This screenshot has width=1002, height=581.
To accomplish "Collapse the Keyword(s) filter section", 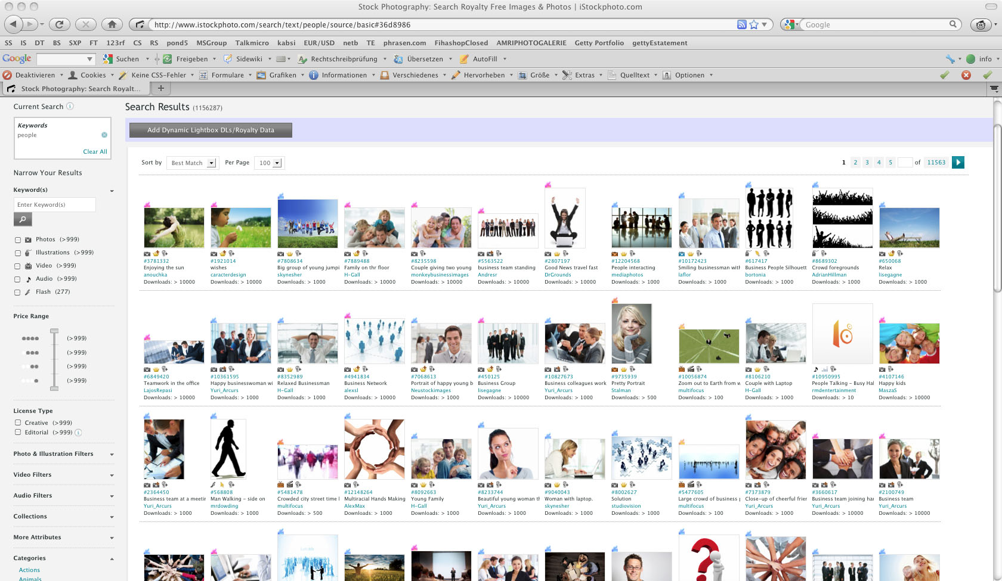I will [x=112, y=191].
